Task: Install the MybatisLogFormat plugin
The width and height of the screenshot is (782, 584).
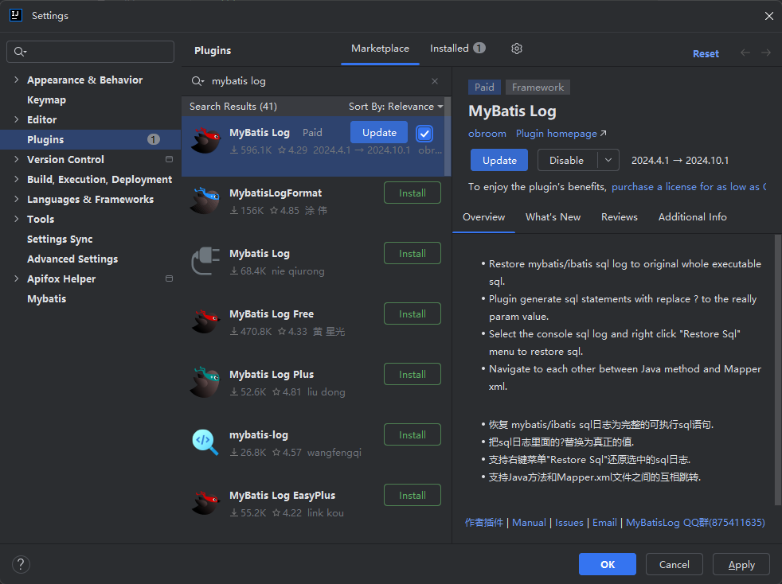Action: [412, 193]
